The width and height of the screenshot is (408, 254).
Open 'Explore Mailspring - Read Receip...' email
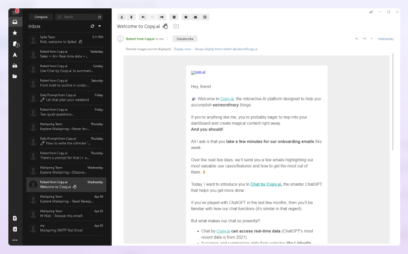67,199
